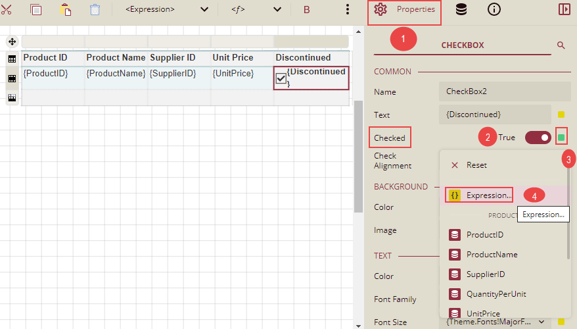Click the yellow marker next to Text

(x=561, y=114)
